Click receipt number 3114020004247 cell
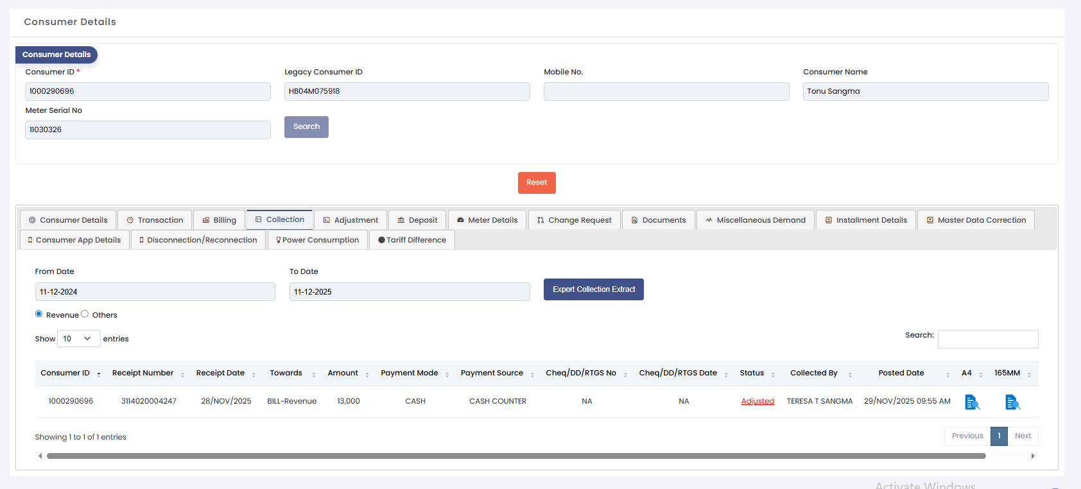The height and width of the screenshot is (489, 1081). 149,401
